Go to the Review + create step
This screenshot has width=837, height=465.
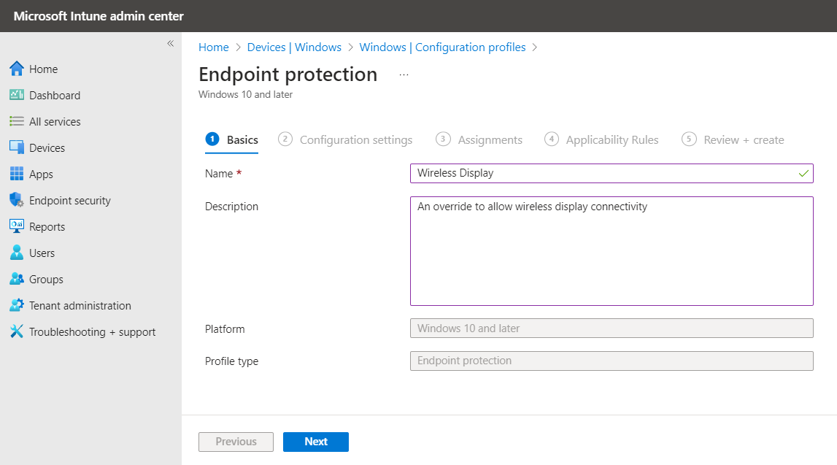coord(743,139)
